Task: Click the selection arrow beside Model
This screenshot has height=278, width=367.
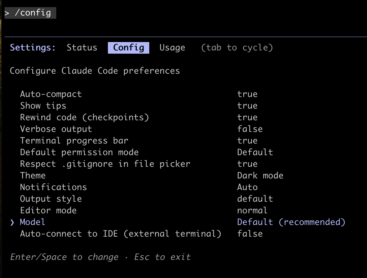Action: coord(12,222)
